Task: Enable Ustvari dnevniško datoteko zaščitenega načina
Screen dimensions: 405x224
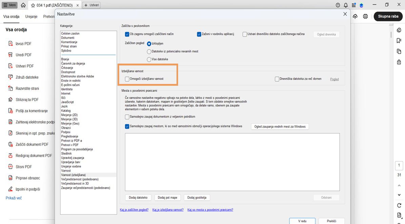Action: 245,34
